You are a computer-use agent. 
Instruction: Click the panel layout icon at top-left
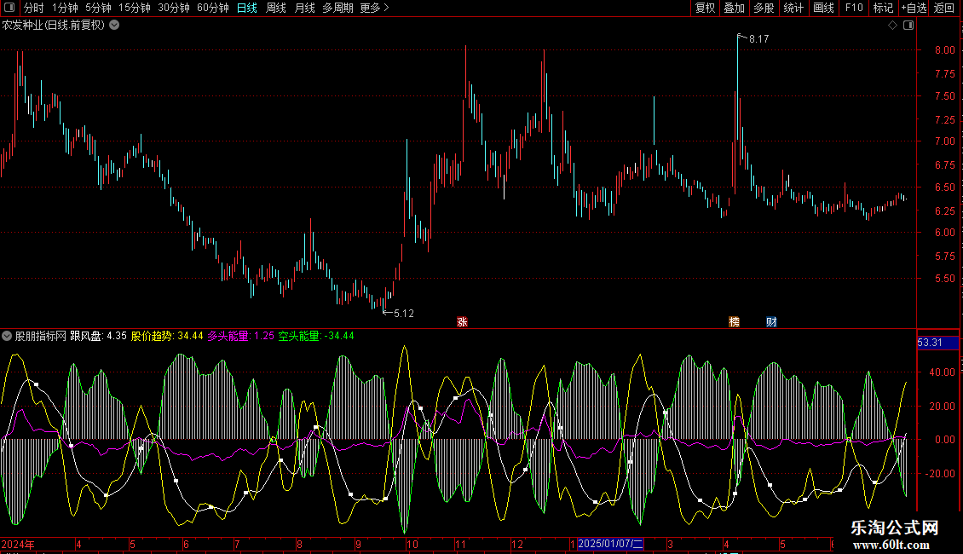coord(9,8)
